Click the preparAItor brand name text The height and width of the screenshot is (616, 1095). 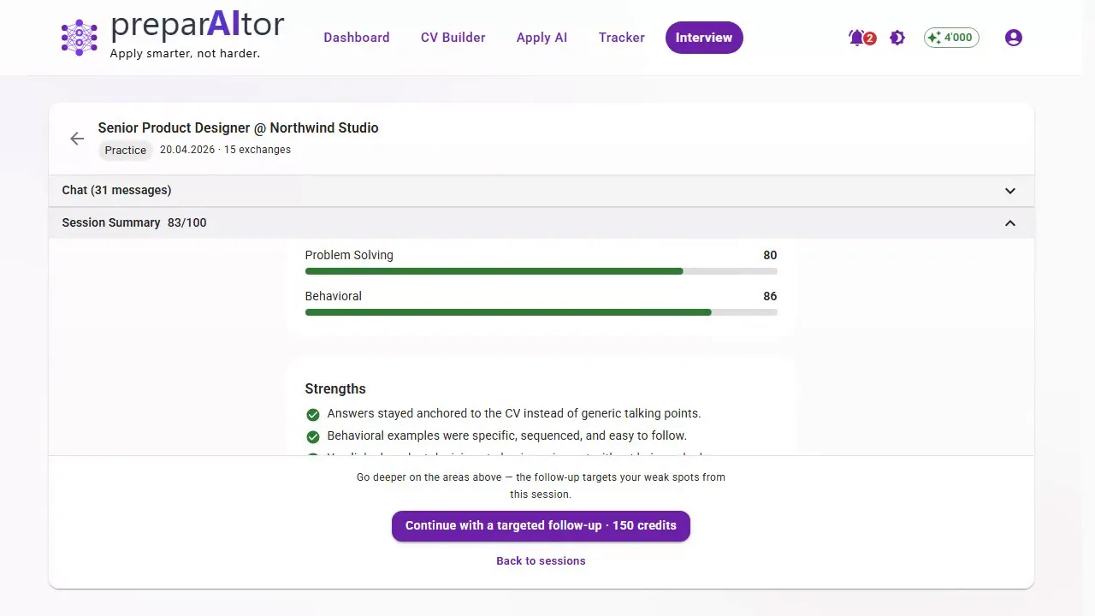[x=198, y=25]
